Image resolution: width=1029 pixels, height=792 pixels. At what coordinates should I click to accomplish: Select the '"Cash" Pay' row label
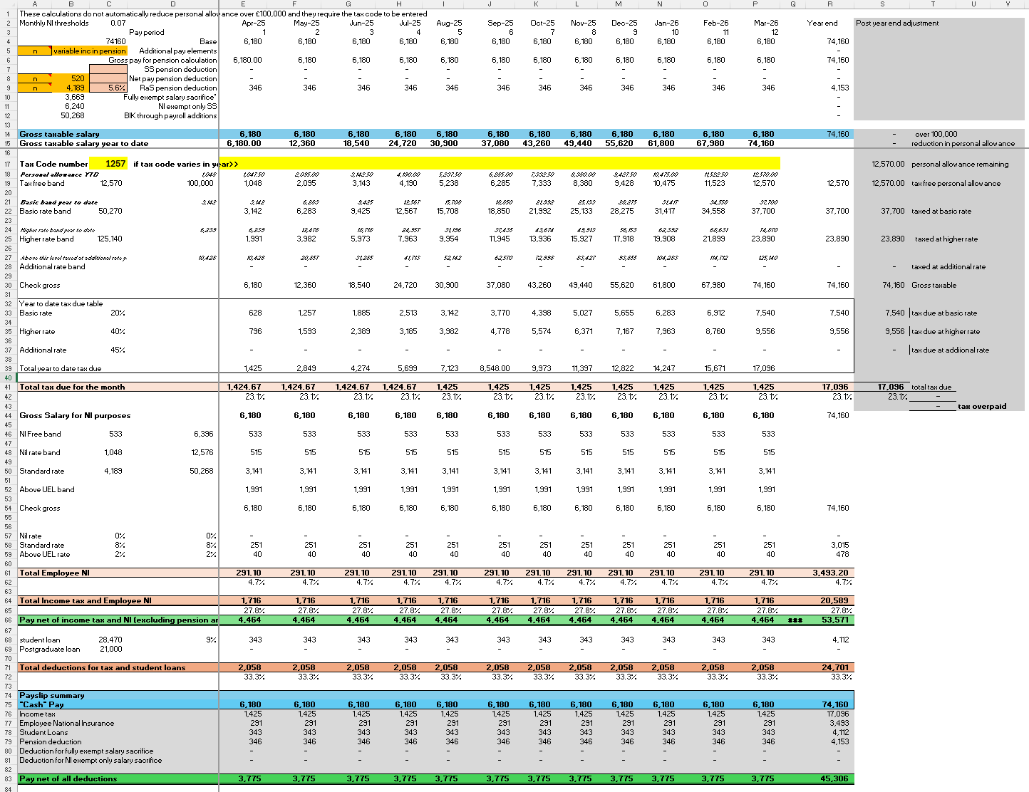point(41,704)
